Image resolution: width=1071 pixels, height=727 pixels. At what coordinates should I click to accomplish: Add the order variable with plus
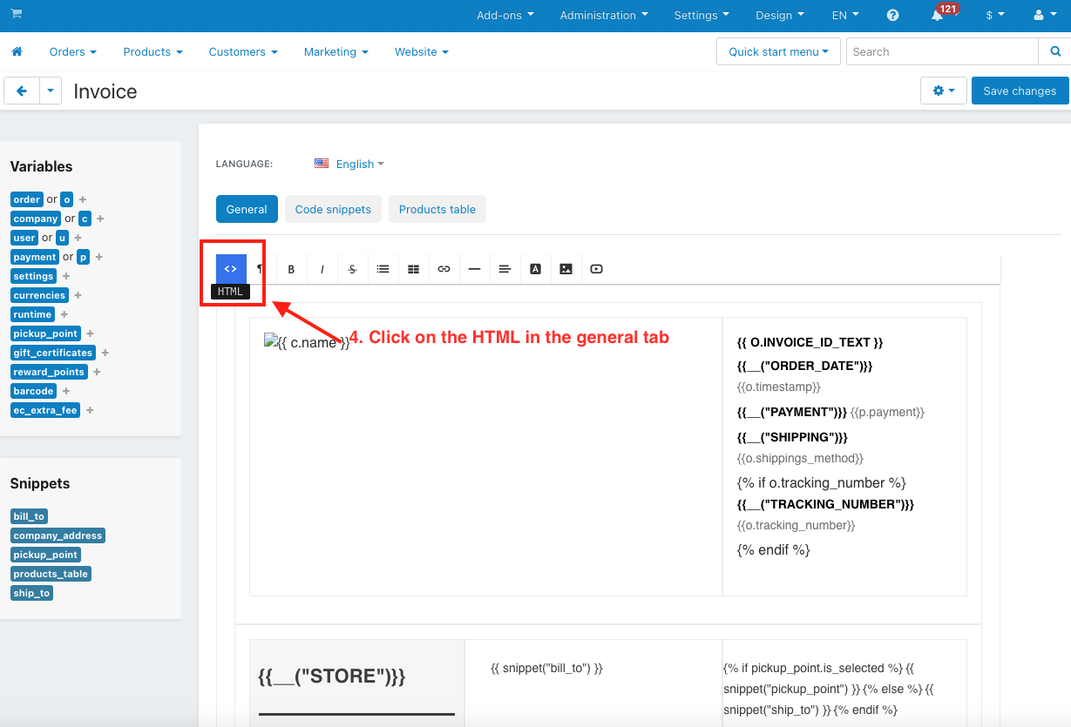[x=83, y=199]
